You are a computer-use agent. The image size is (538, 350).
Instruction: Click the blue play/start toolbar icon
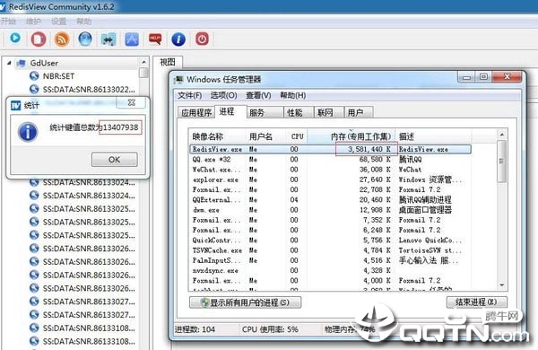point(15,38)
